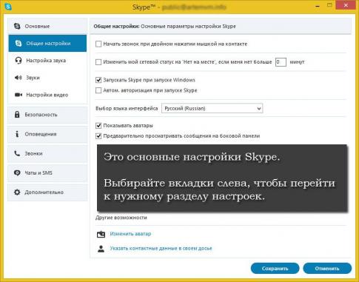Click the photo icon next to Изменить аватар

(101, 234)
